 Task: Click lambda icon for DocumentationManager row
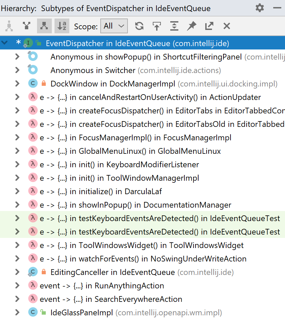point(33,205)
